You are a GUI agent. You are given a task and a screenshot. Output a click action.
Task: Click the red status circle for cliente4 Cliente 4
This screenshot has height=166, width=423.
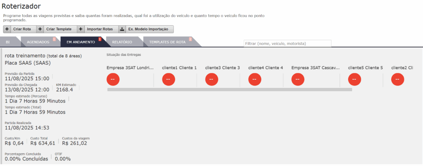[255, 79]
